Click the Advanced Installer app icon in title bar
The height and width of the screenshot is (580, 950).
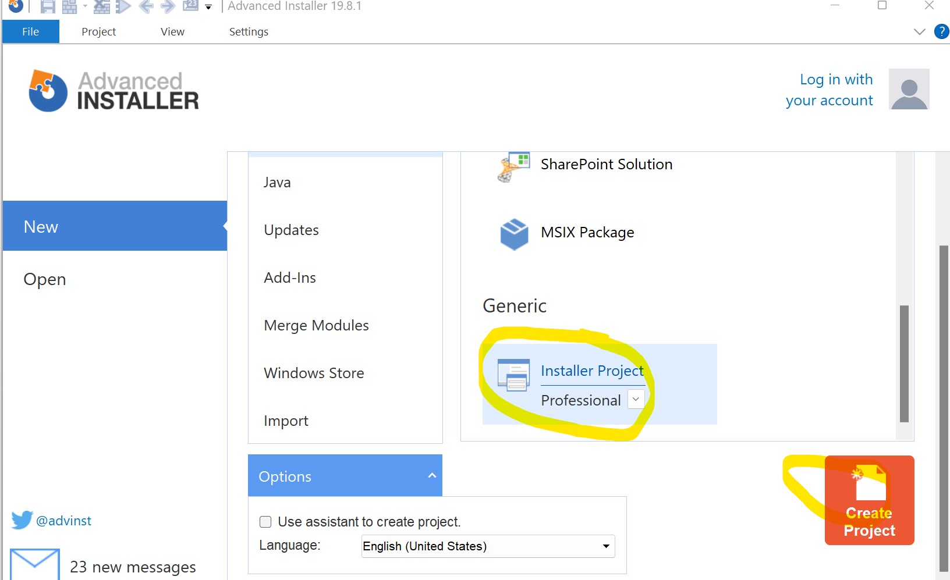point(16,6)
